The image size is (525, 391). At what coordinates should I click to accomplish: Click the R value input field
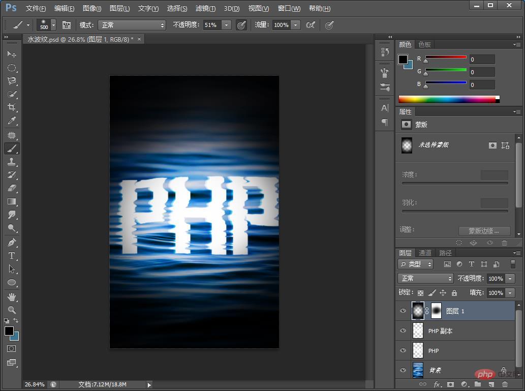tap(482, 59)
